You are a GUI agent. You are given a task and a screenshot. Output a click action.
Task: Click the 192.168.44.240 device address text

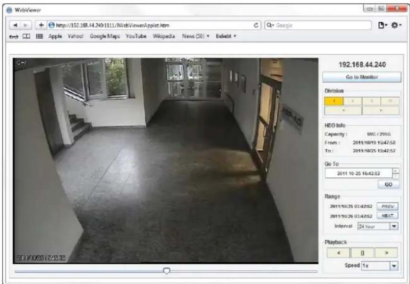point(362,65)
